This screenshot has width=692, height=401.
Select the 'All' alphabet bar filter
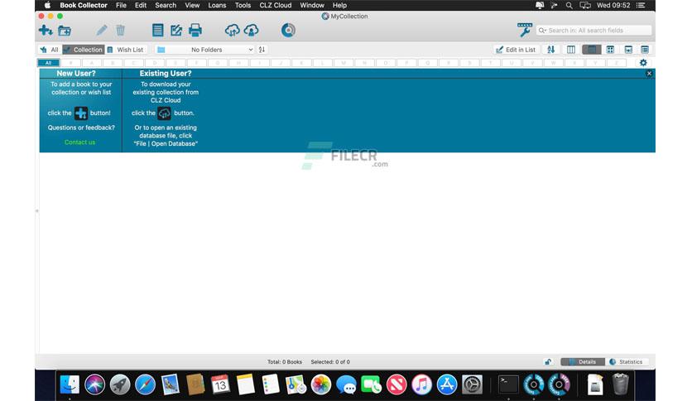tap(48, 63)
